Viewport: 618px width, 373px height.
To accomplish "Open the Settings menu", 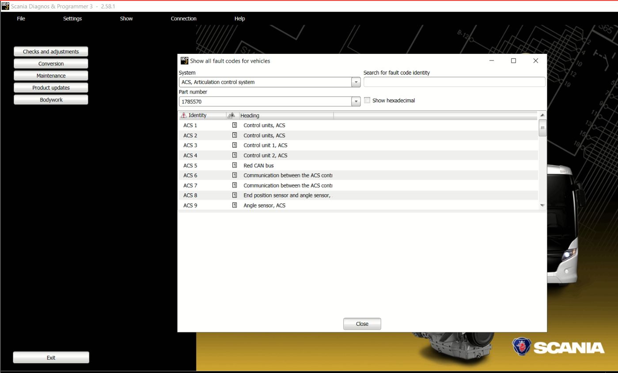I will (72, 19).
